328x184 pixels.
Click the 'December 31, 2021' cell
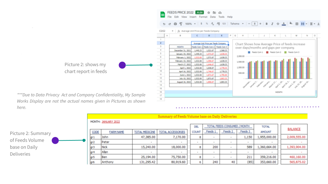[x=180, y=50]
